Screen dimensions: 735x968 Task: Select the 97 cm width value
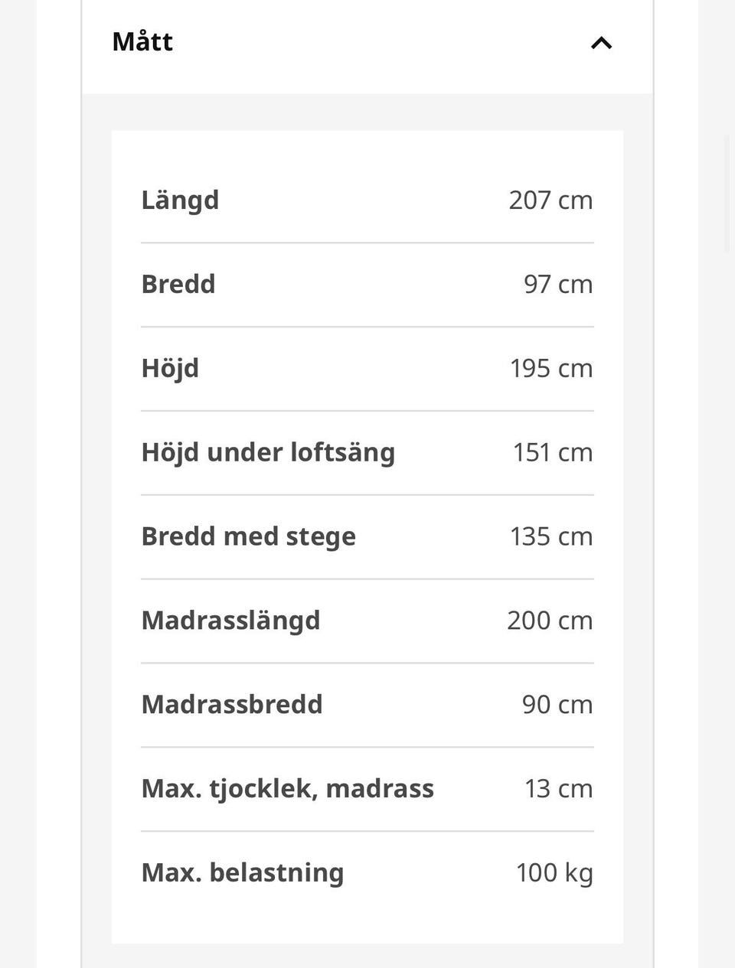click(558, 284)
